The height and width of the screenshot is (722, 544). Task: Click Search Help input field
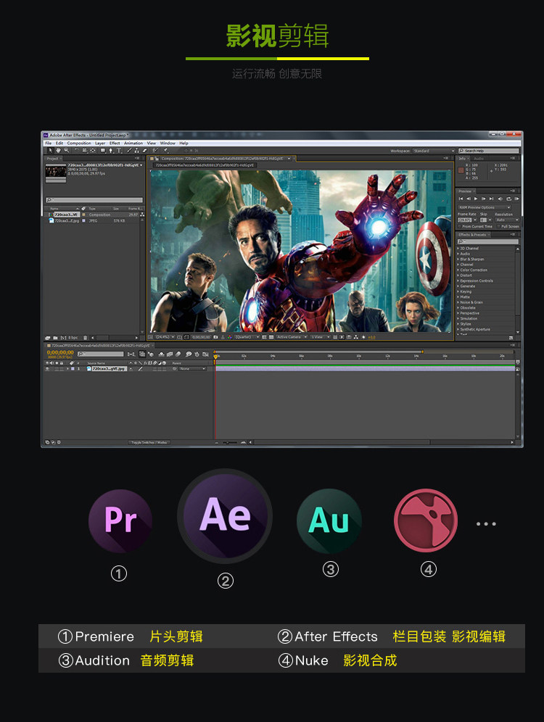pyautogui.click(x=489, y=151)
